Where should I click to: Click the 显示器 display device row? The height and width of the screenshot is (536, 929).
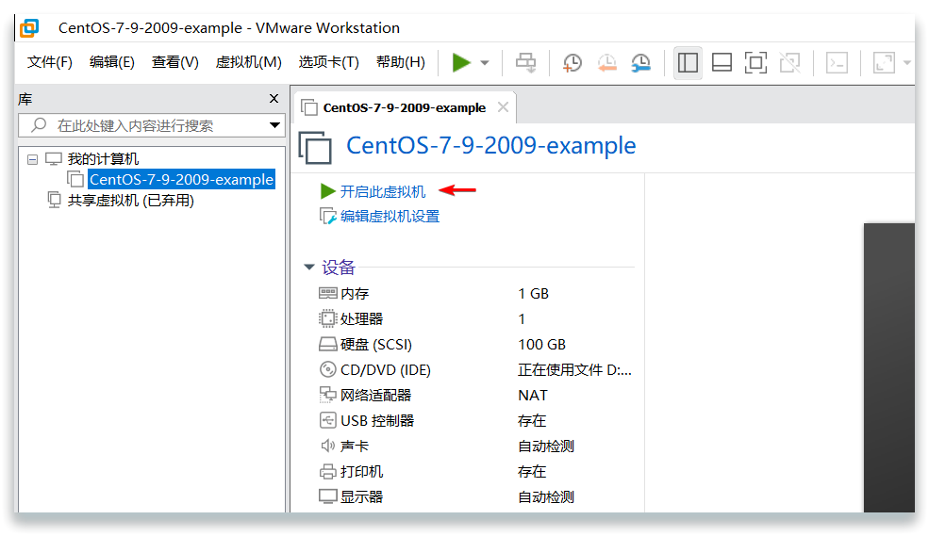pos(475,497)
